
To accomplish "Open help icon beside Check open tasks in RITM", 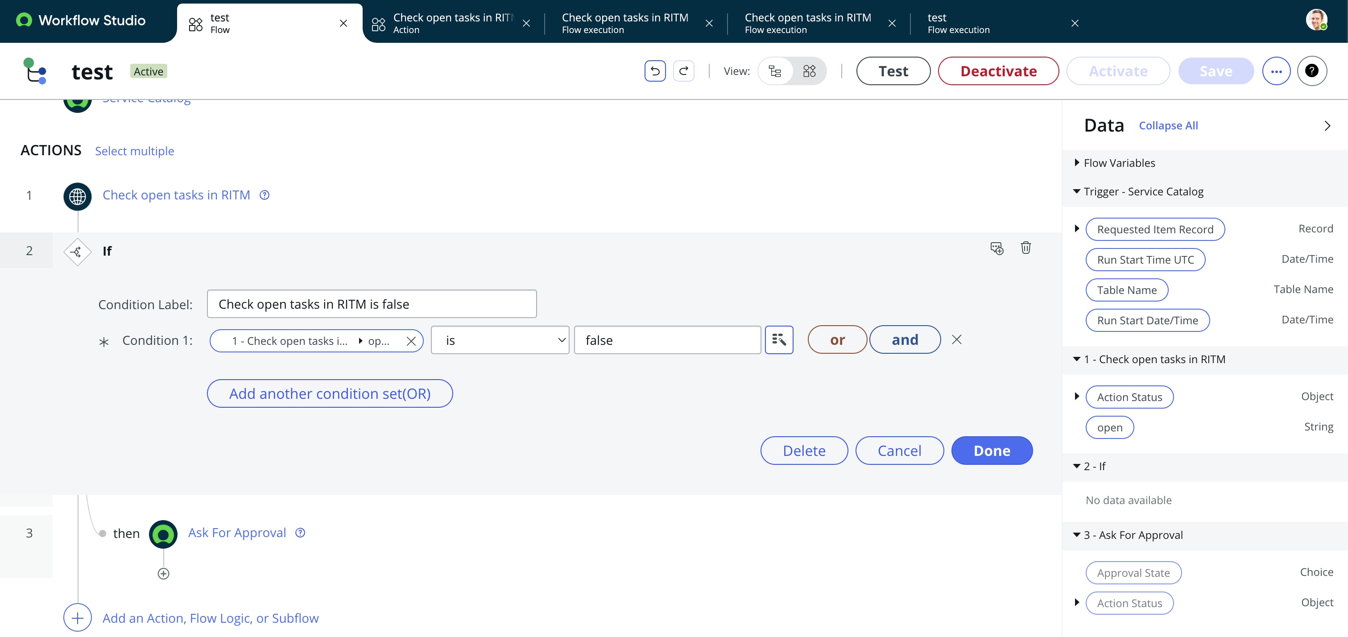I will (265, 194).
